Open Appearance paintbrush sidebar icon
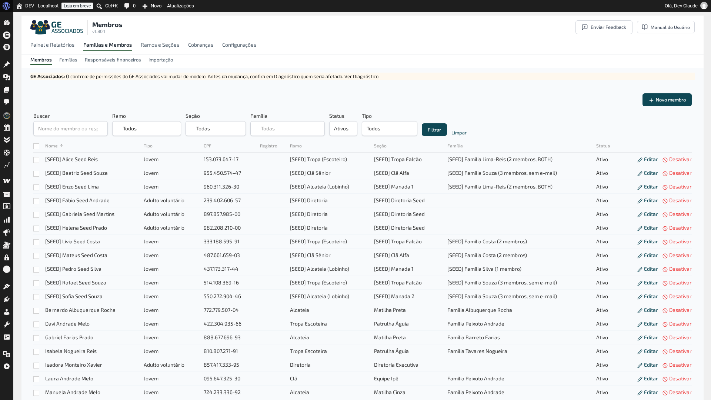711x400 pixels. 7,286
